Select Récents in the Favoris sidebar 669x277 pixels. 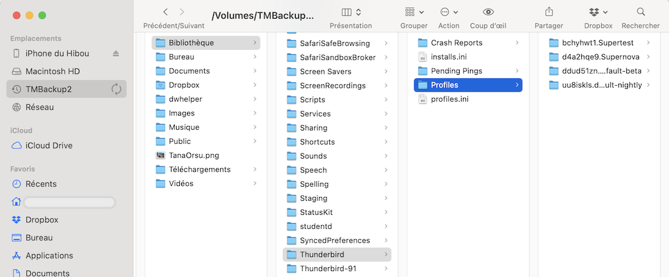click(x=41, y=184)
